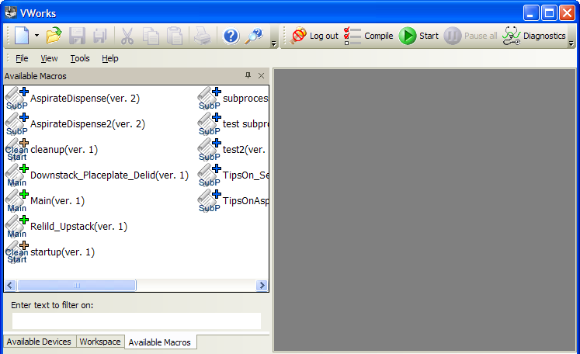The width and height of the screenshot is (580, 354).
Task: Open the View menu
Action: click(49, 58)
